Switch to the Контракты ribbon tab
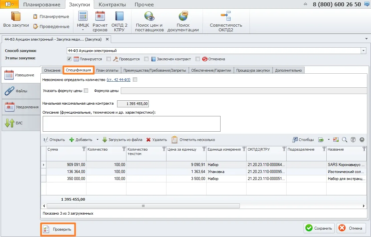 point(112,4)
